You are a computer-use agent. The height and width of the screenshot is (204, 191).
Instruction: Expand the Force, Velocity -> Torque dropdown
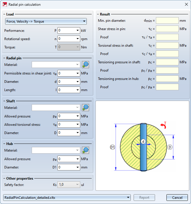[x=46, y=21]
